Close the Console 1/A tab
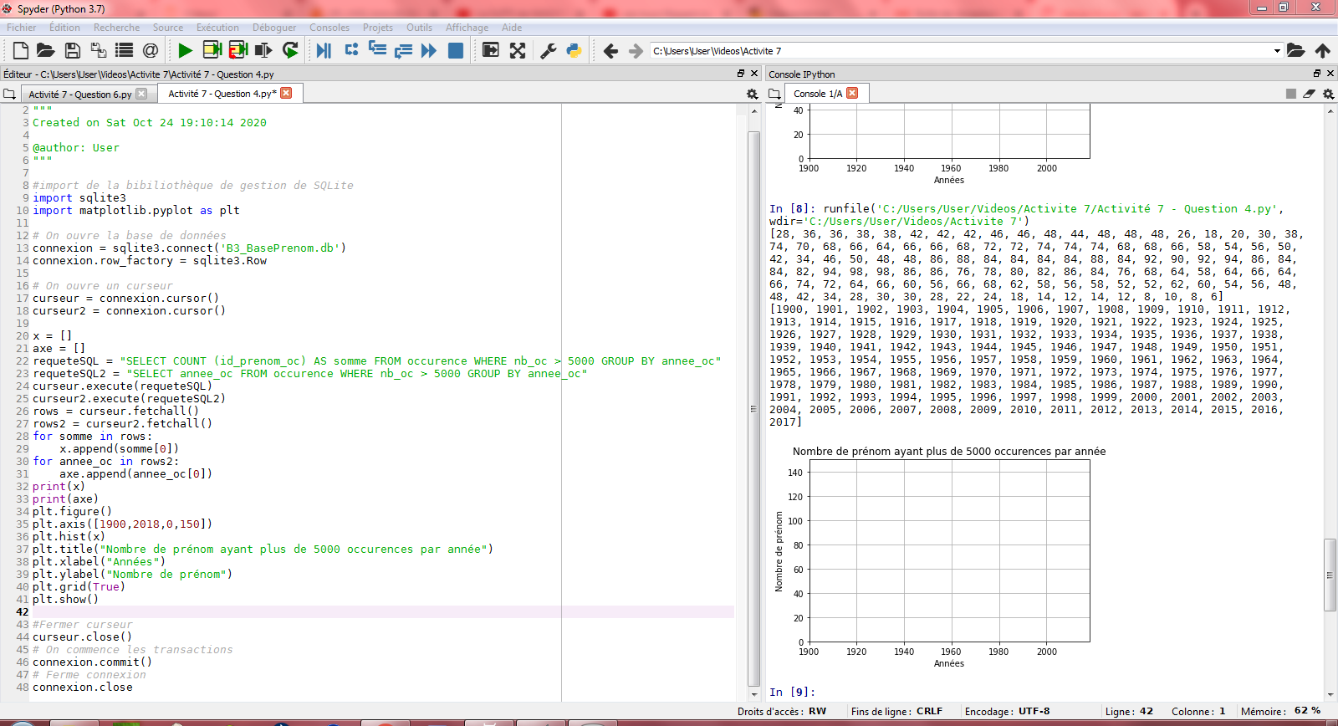The image size is (1338, 726). tap(852, 93)
